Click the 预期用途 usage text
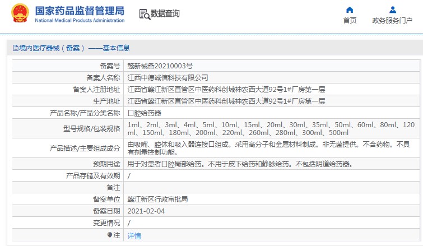Screen dimensions: 423x246 pos(240,164)
